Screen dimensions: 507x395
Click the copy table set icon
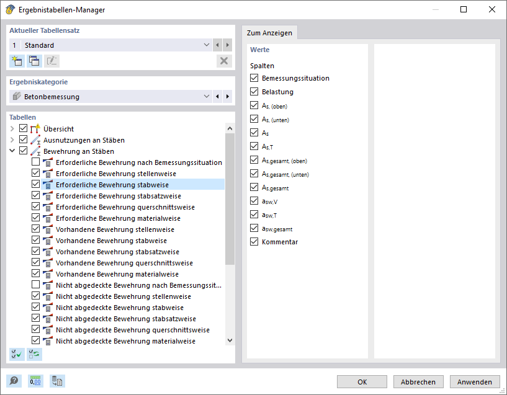tap(34, 61)
